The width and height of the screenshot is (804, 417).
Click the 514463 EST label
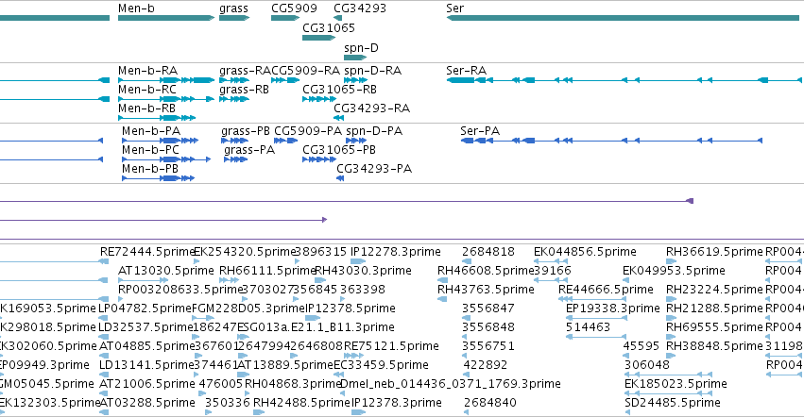click(x=589, y=327)
